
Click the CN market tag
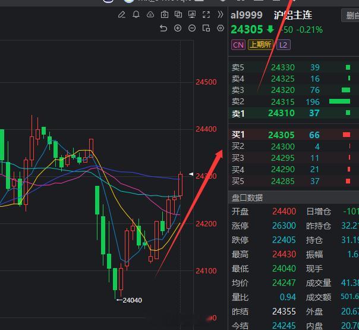pos(238,45)
